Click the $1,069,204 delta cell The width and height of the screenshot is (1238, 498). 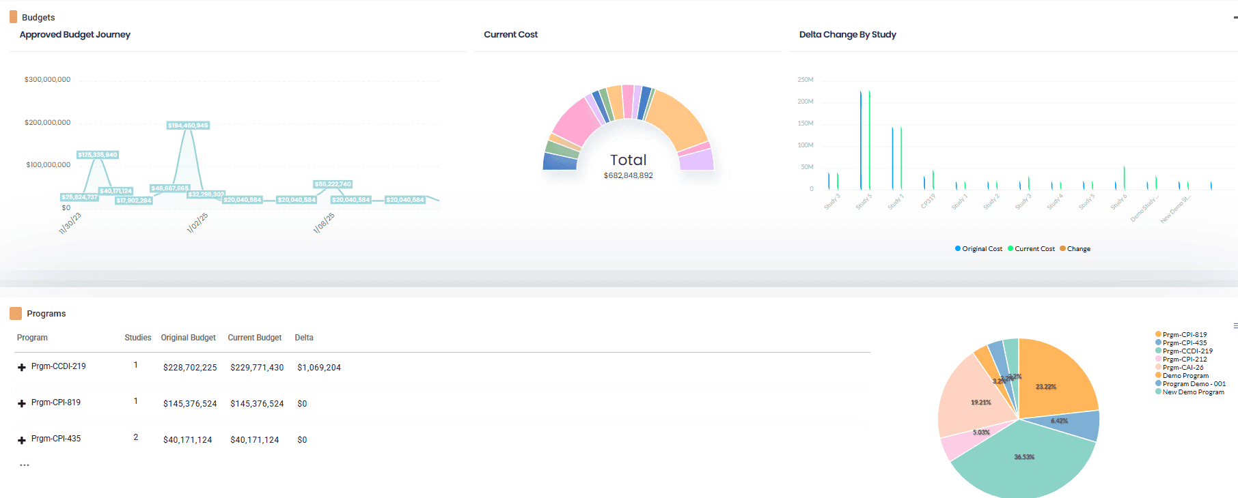(319, 368)
